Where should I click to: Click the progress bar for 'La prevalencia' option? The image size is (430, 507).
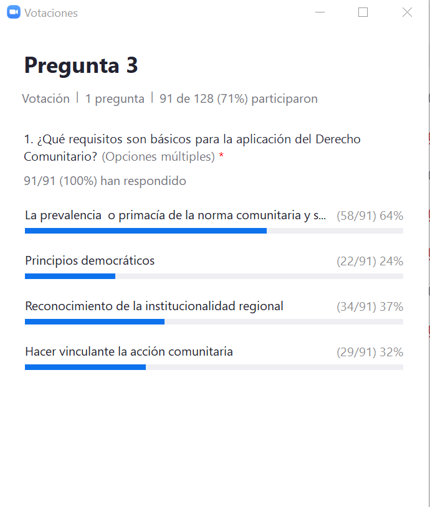coord(214,230)
